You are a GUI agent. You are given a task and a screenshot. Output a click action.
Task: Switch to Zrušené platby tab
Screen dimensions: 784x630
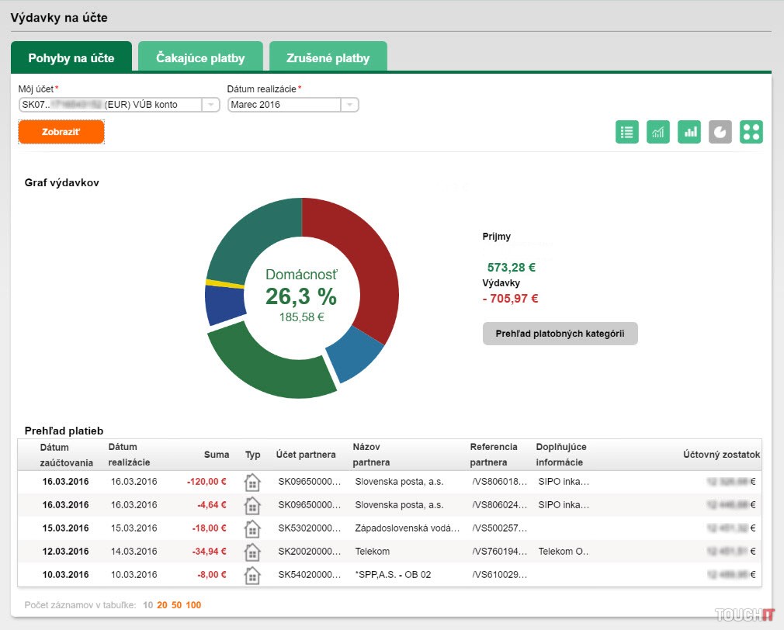pyautogui.click(x=328, y=58)
